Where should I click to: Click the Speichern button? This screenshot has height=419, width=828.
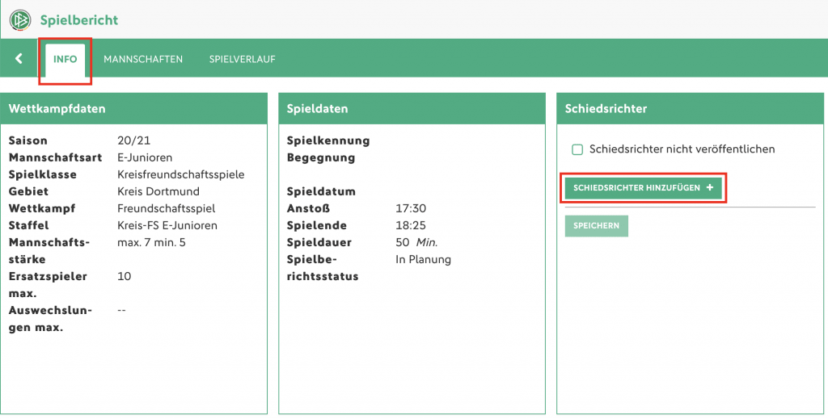pyautogui.click(x=596, y=225)
